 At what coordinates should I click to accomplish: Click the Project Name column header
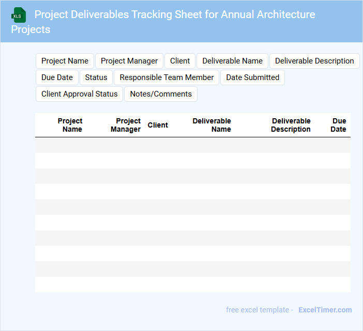pos(70,125)
